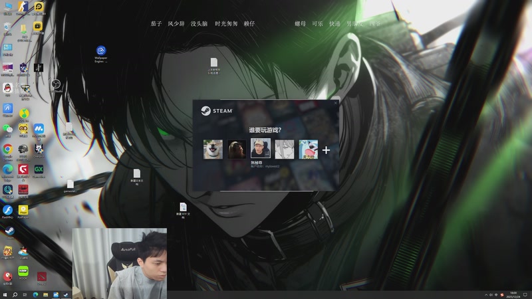The image size is (532, 299).
Task: Click the account name text mylovest2
Action: [x=272, y=167]
